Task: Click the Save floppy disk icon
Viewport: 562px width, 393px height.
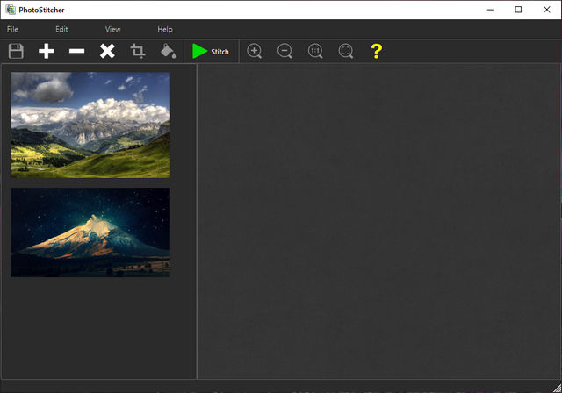Action: coord(16,52)
